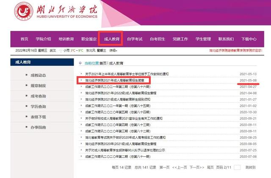Image resolution: width=271 pixels, height=178 pixels.
Task: Click the 成人教育 sidebar header
Action: [42, 62]
